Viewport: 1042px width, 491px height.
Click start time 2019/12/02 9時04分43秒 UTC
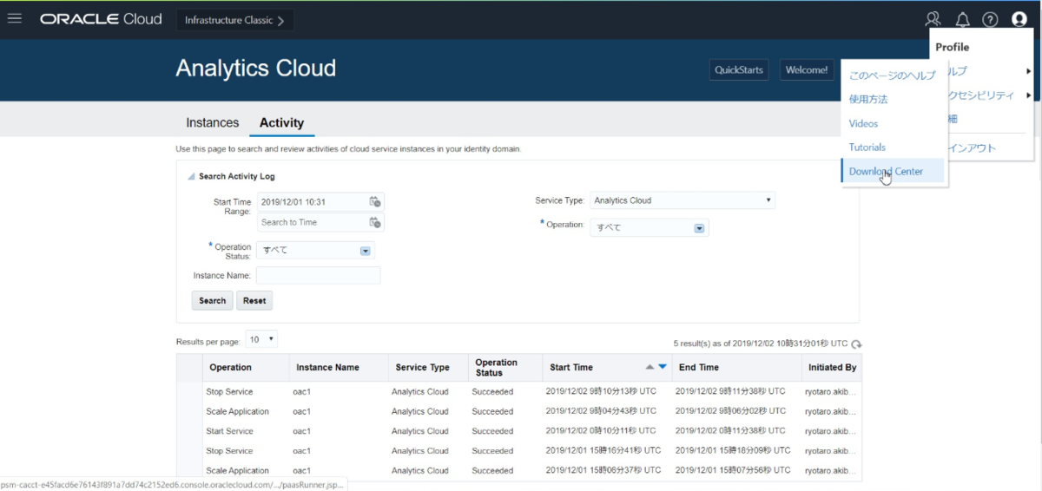click(x=601, y=411)
